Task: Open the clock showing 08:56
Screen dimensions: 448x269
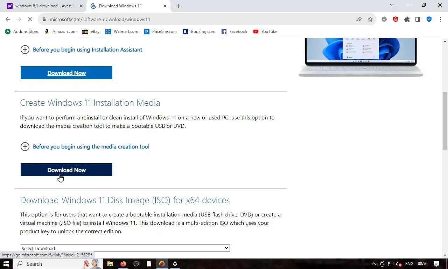Action: coord(423,264)
